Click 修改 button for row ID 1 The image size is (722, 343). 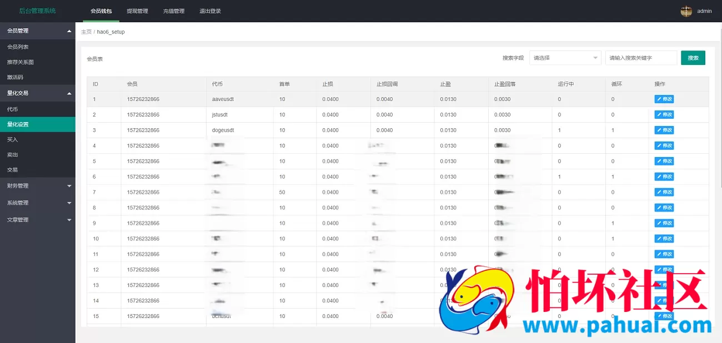[664, 99]
